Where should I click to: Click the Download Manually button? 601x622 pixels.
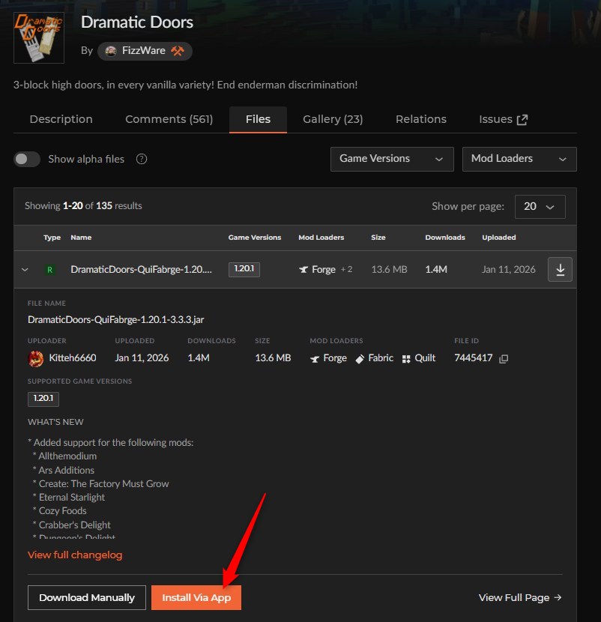(87, 597)
